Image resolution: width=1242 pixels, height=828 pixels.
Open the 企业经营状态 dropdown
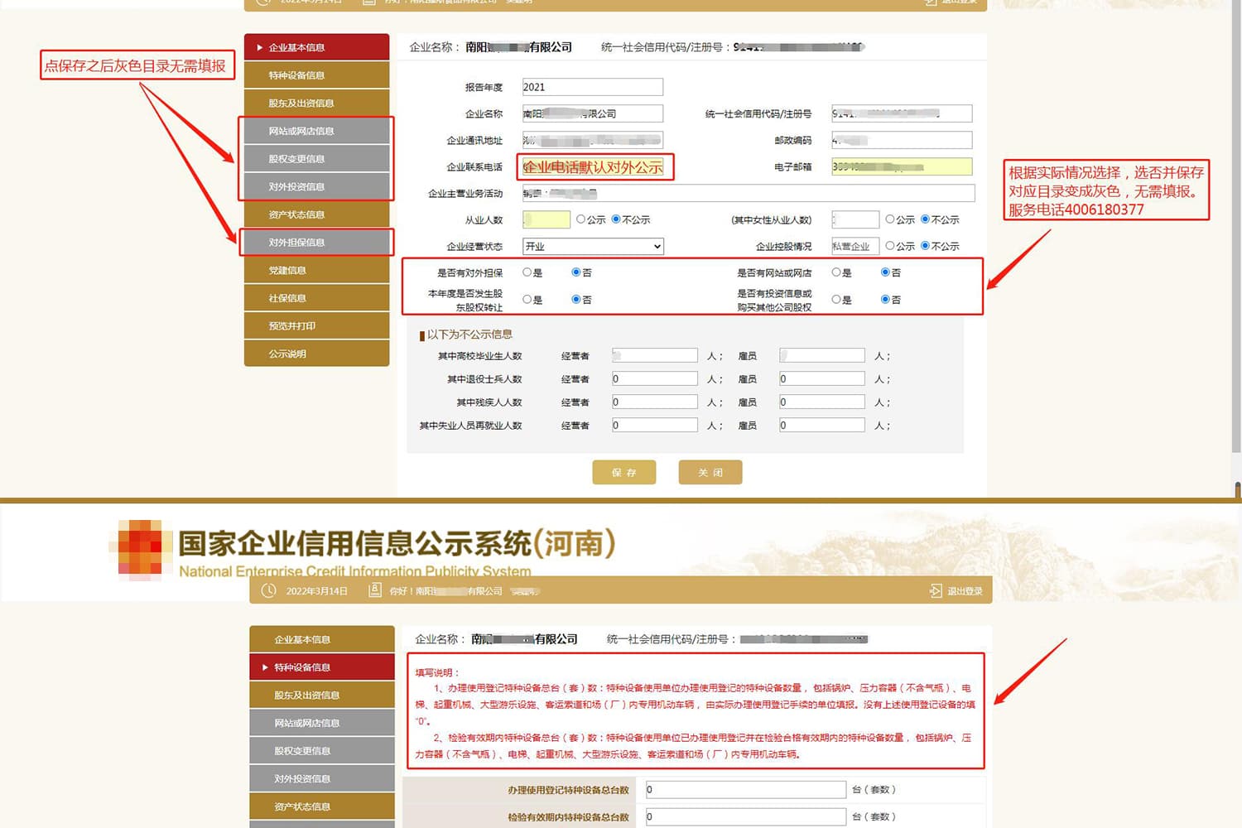[593, 246]
